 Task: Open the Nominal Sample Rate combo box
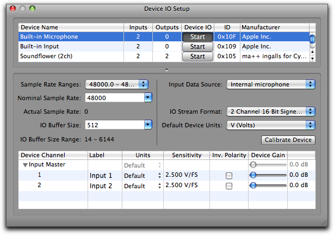[147, 98]
